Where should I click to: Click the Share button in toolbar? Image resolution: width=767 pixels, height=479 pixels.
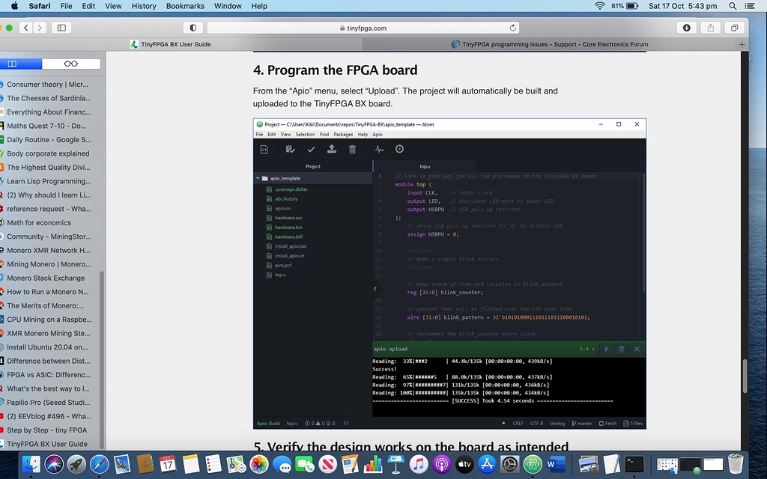click(x=711, y=28)
